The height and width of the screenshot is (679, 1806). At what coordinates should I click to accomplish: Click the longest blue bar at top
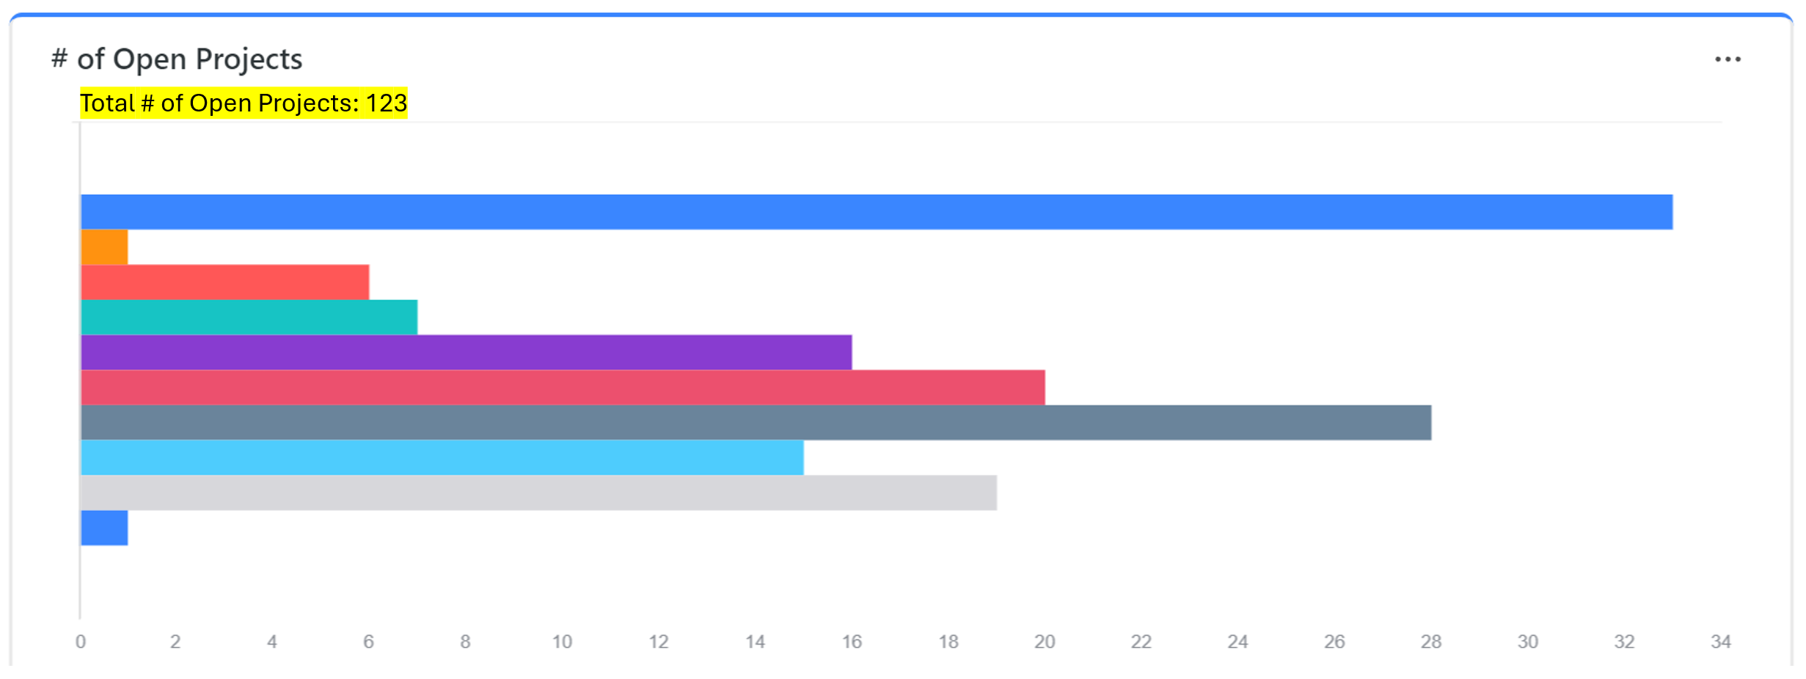tap(877, 212)
